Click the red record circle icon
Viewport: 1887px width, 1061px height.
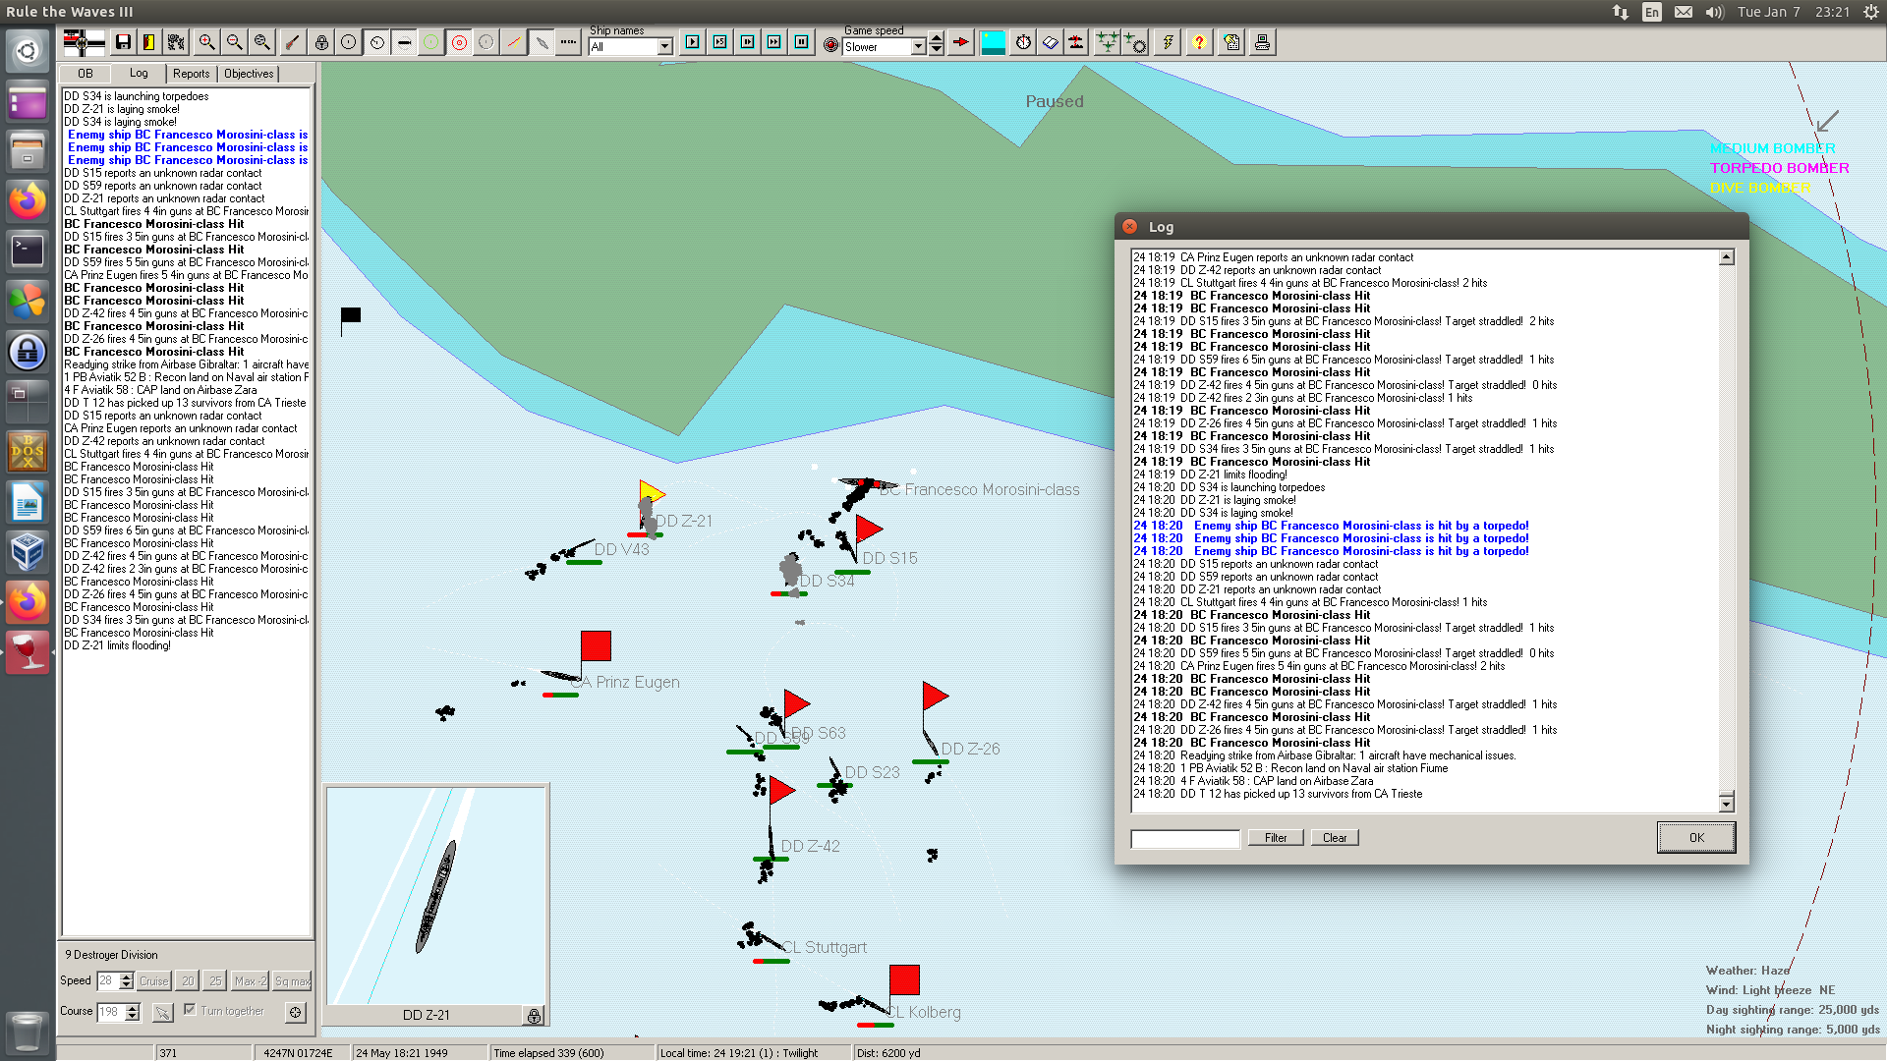pyautogui.click(x=831, y=45)
